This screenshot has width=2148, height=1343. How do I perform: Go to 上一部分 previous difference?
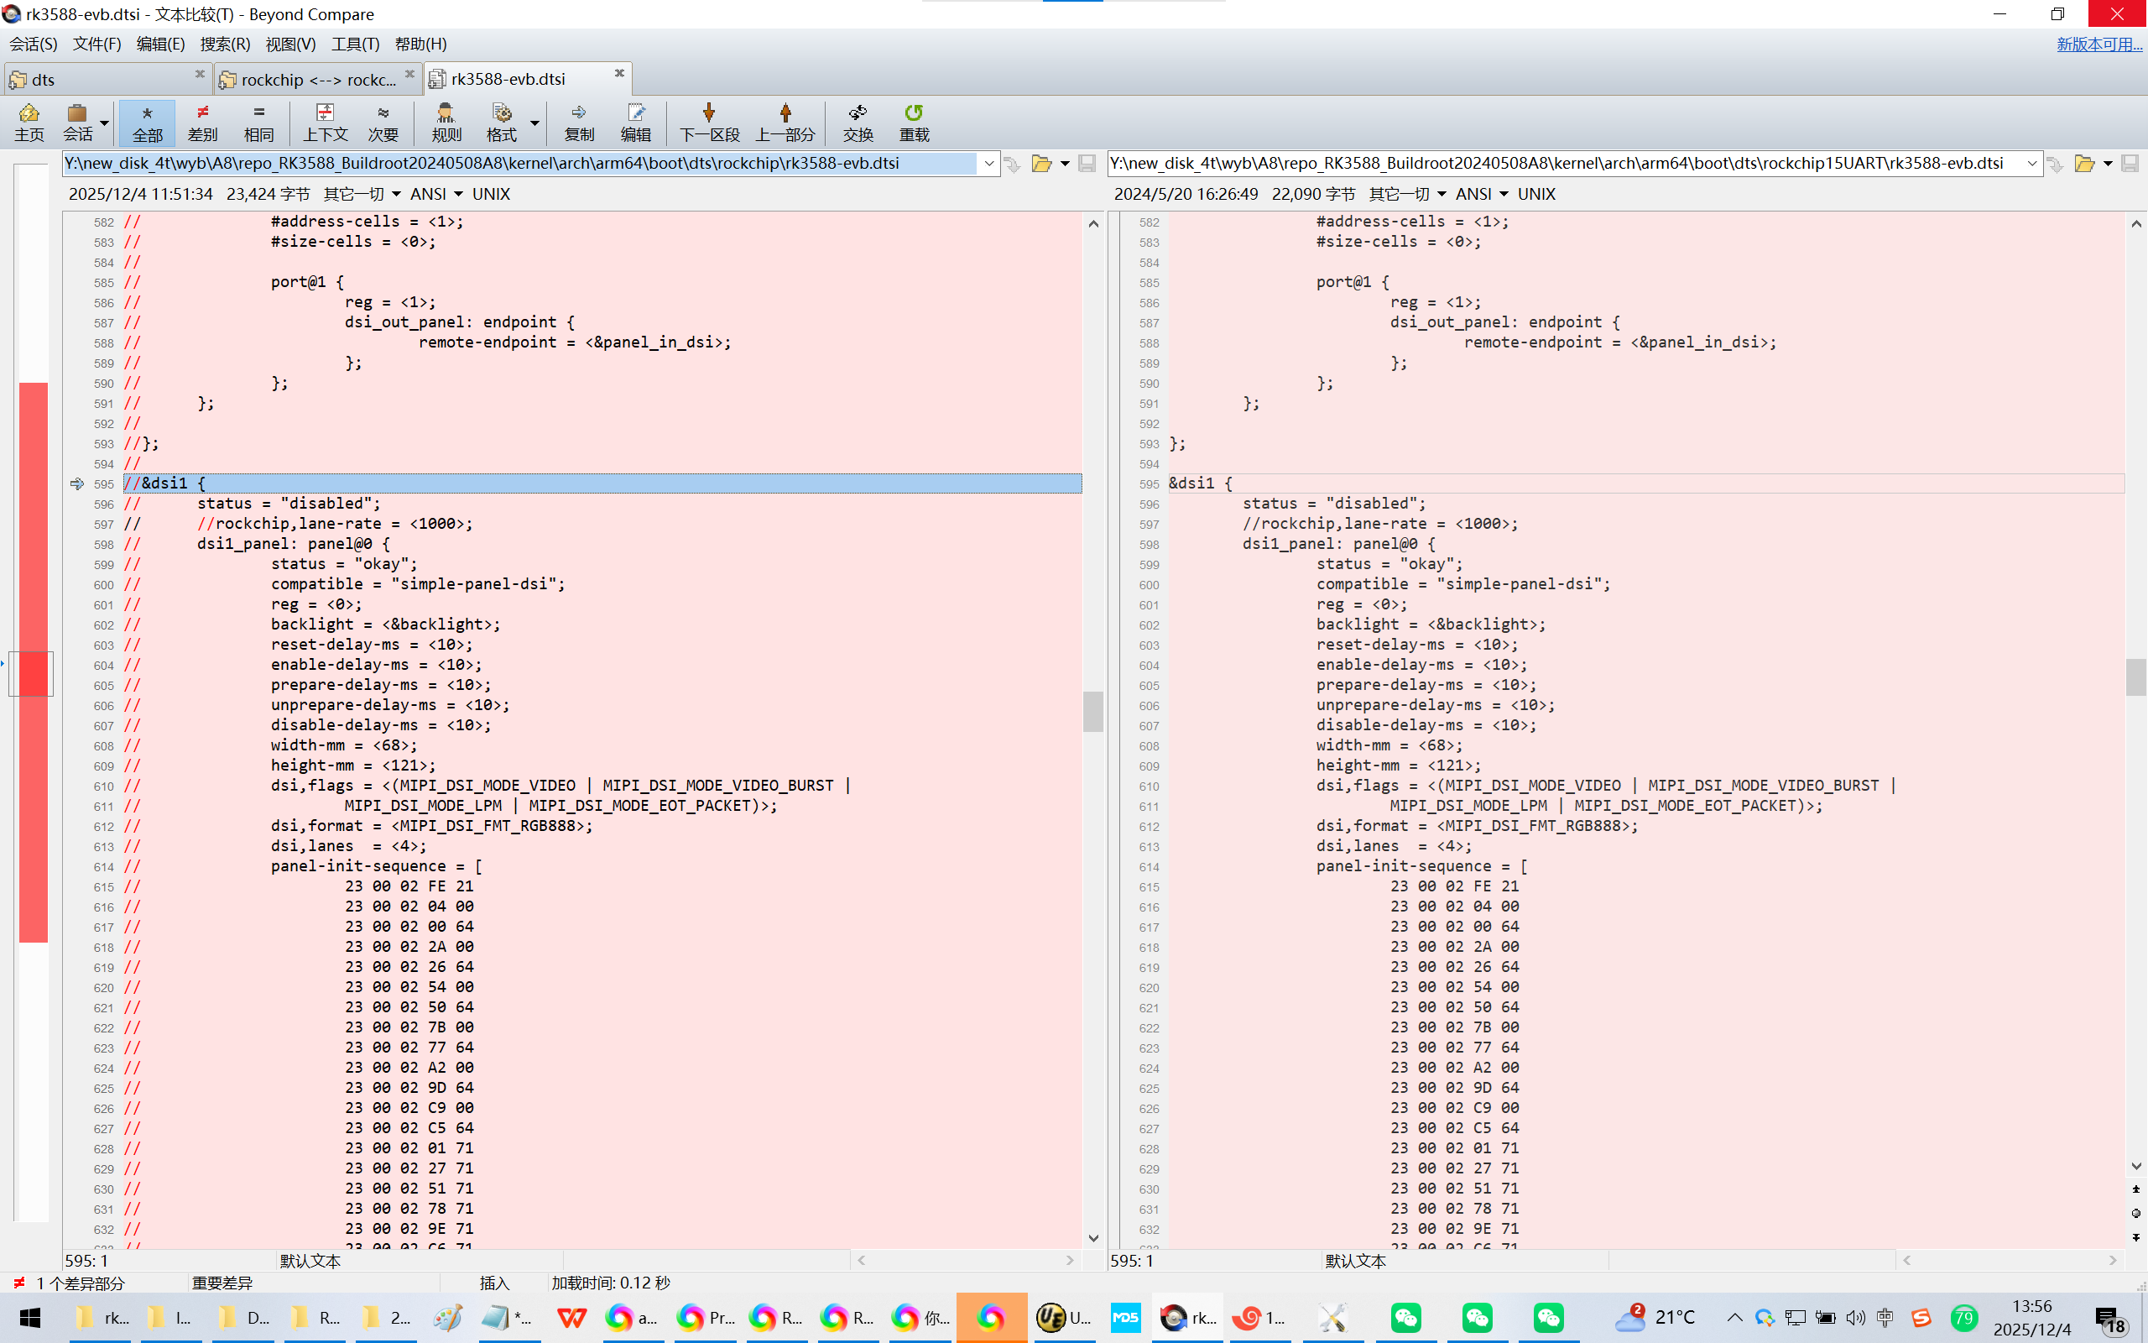point(785,122)
